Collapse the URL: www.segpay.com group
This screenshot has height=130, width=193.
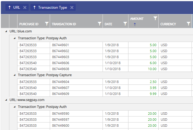pos(6,100)
